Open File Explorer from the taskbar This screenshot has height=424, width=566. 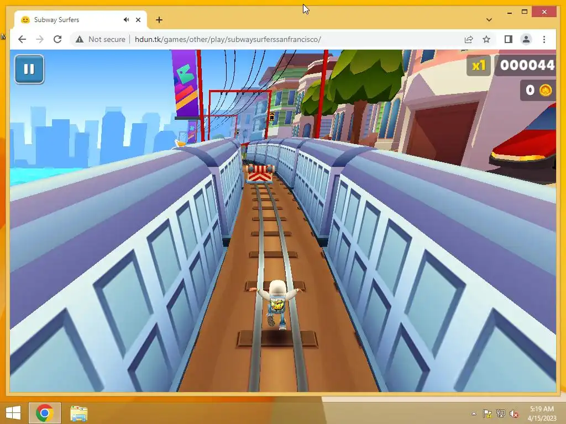click(78, 413)
